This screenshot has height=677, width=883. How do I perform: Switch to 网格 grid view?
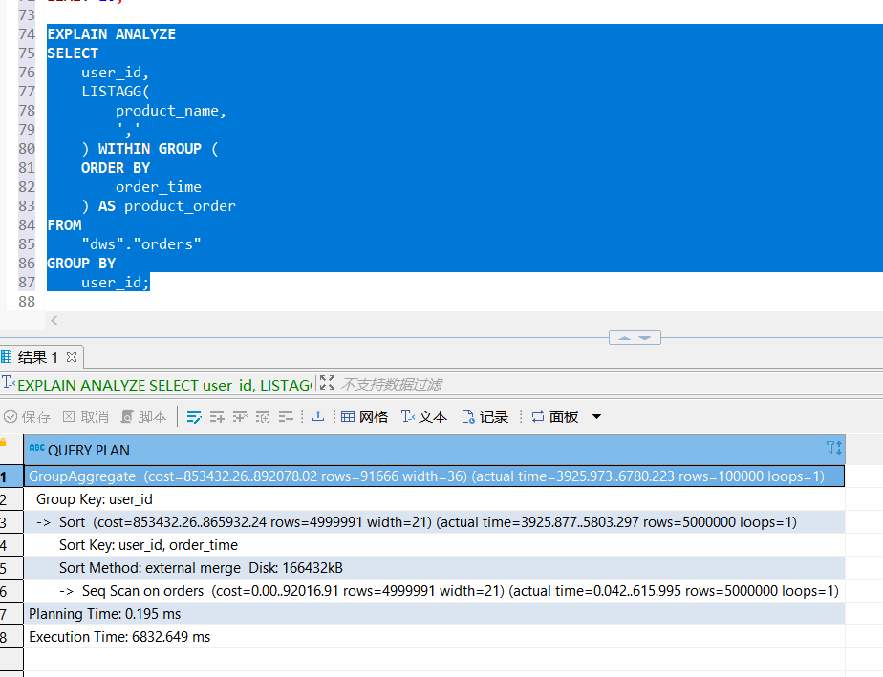(x=364, y=416)
